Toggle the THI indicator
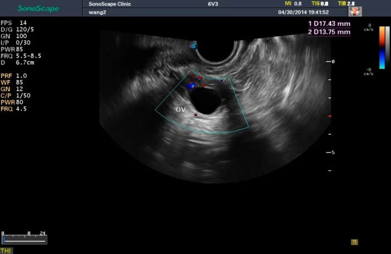Viewport: 391px width, 254px height. coord(6,251)
